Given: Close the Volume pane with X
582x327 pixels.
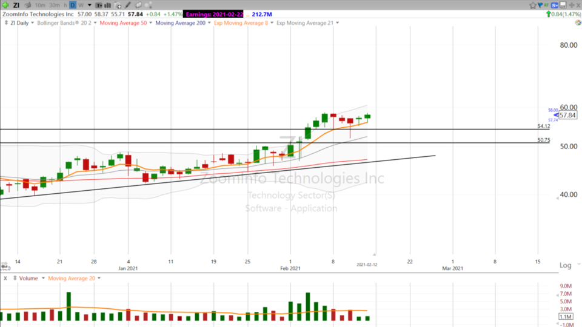Looking at the screenshot, I should [5, 278].
